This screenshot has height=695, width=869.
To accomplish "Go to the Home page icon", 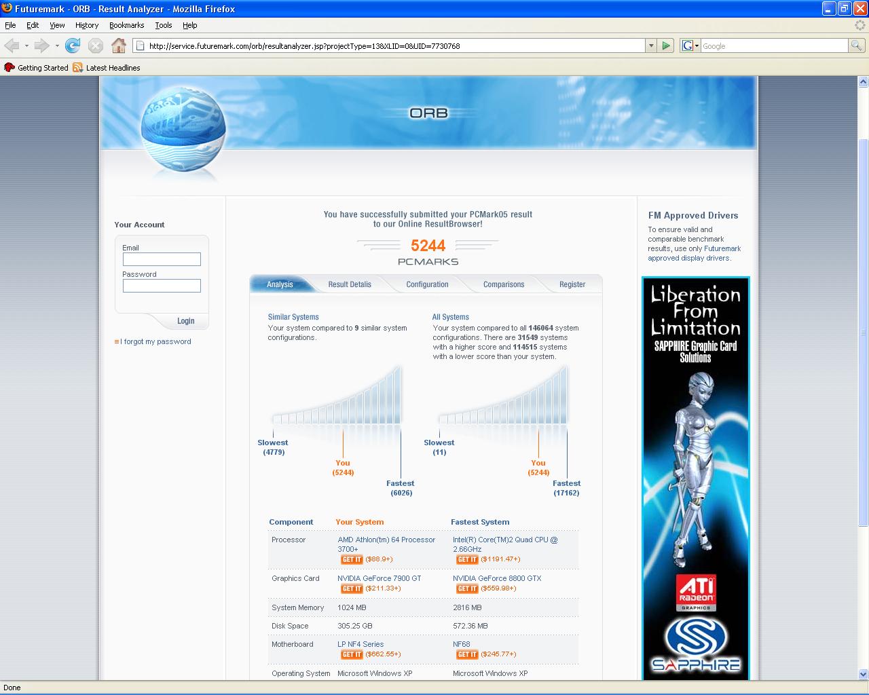I will pos(119,45).
